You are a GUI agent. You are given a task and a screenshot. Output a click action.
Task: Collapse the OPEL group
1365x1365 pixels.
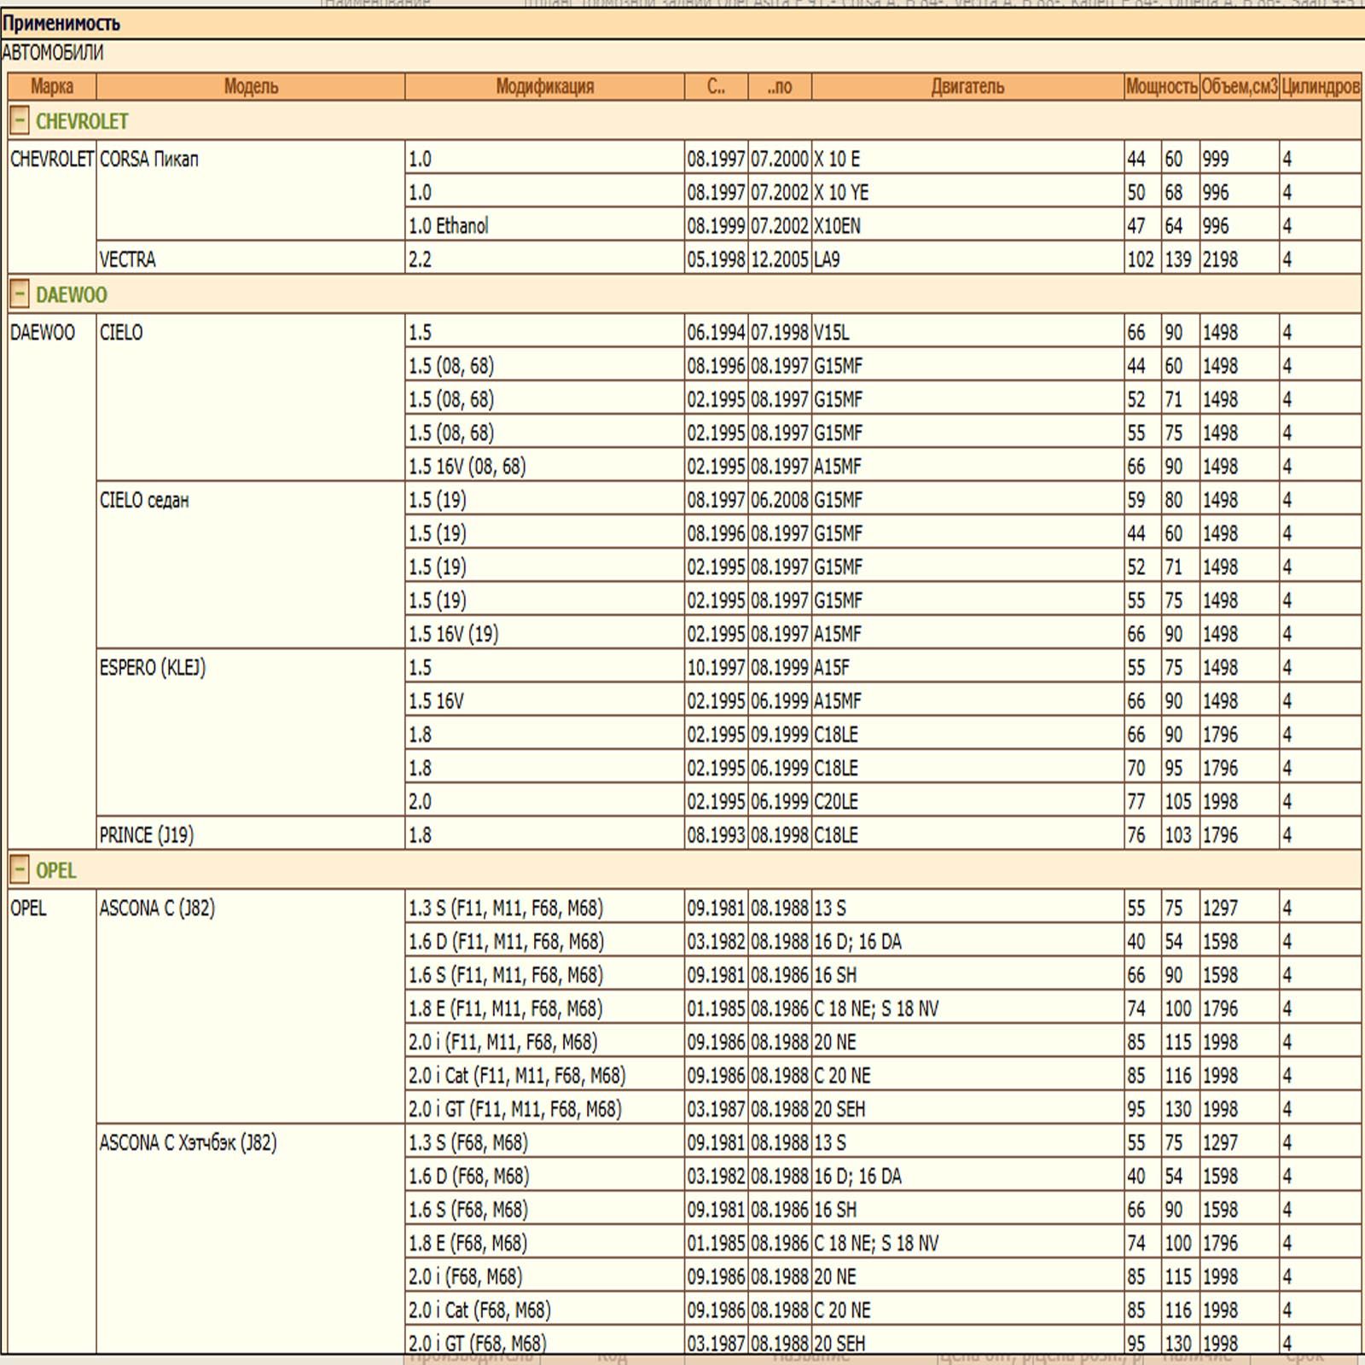coord(20,870)
